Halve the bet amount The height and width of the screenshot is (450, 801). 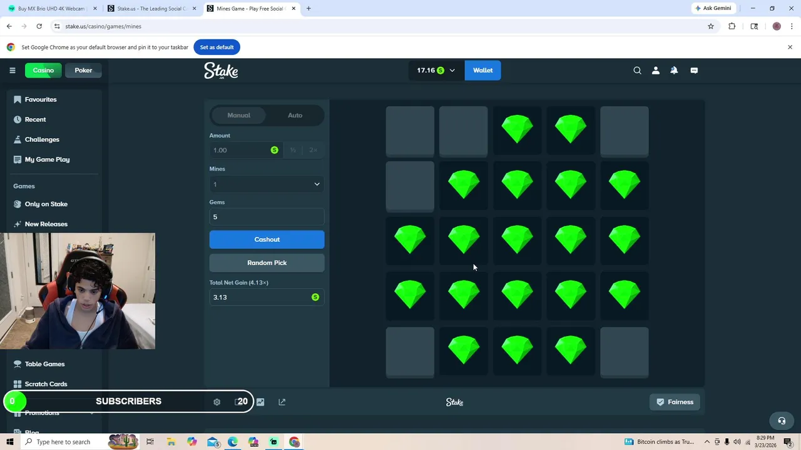(293, 150)
